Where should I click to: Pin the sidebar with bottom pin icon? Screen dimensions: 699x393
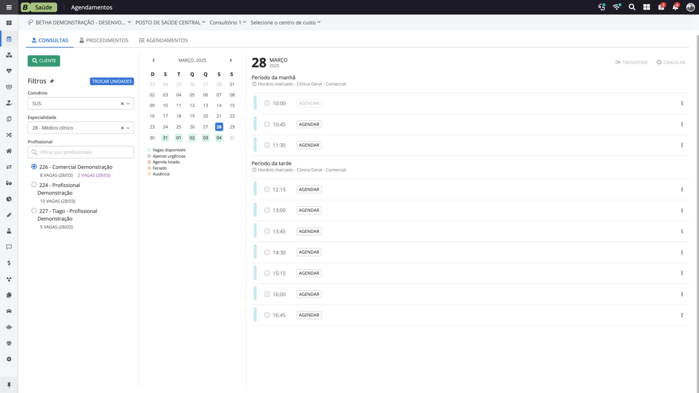point(9,385)
